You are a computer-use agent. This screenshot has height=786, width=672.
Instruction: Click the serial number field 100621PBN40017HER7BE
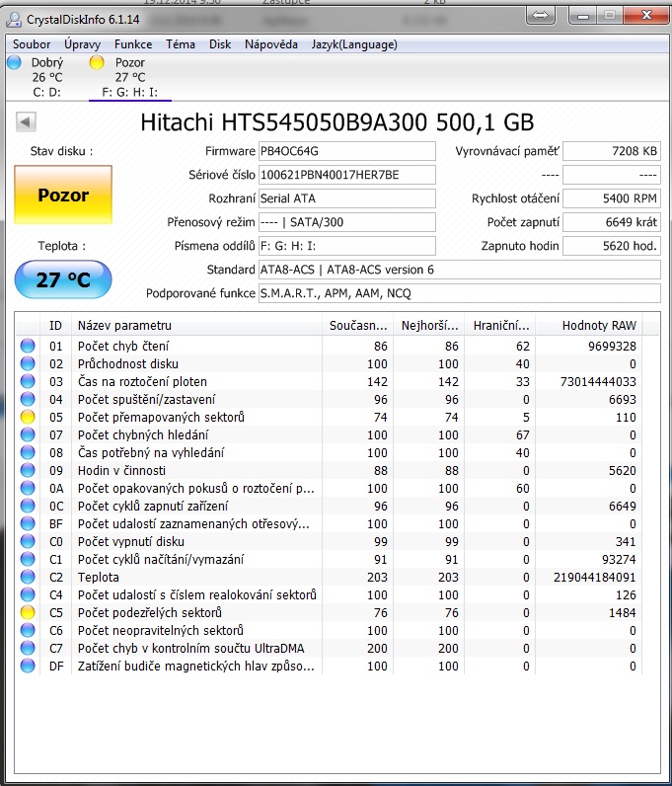tap(346, 175)
